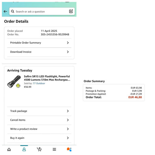Open camera visual search icon

[x=71, y=11]
